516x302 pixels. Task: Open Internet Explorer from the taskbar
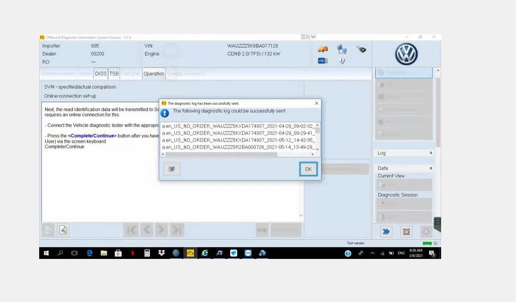pos(204,253)
